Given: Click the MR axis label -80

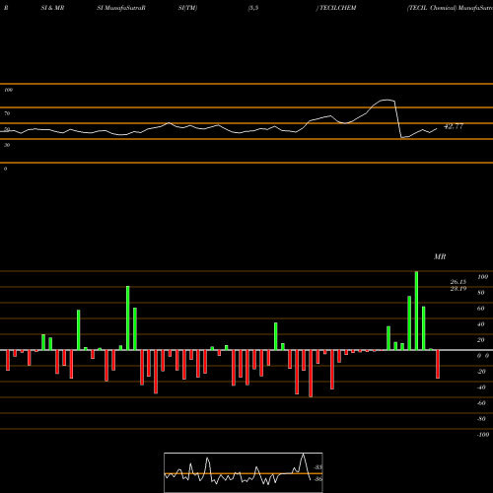Looking at the screenshot, I should tap(481, 419).
